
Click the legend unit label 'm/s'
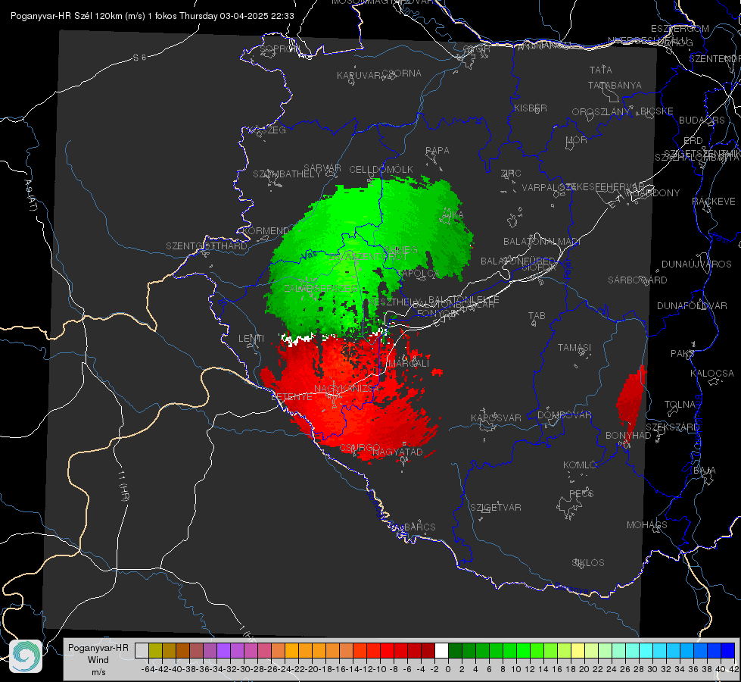point(98,672)
